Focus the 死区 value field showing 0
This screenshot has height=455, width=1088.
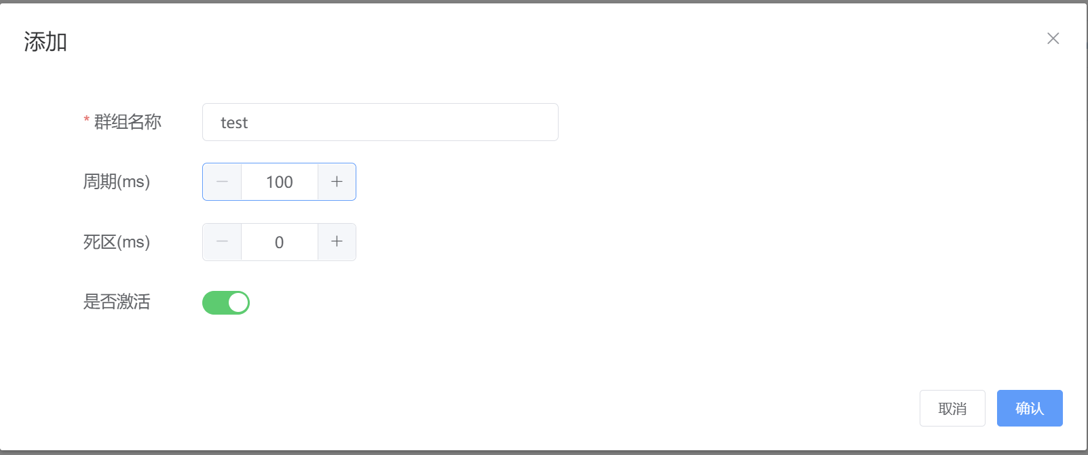pyautogui.click(x=280, y=242)
